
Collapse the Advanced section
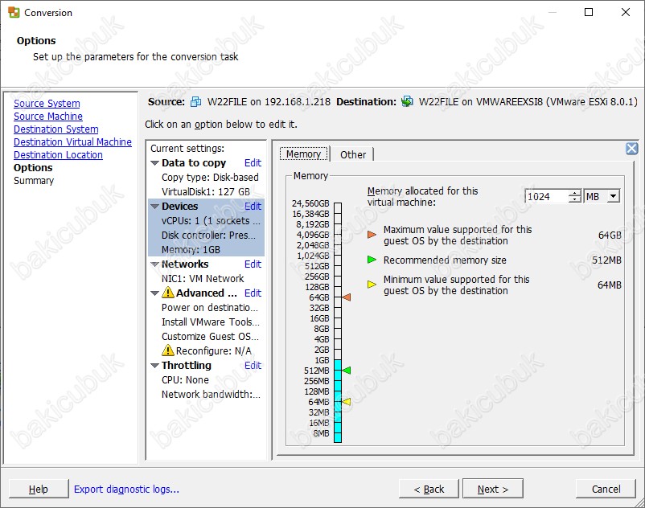pos(154,293)
